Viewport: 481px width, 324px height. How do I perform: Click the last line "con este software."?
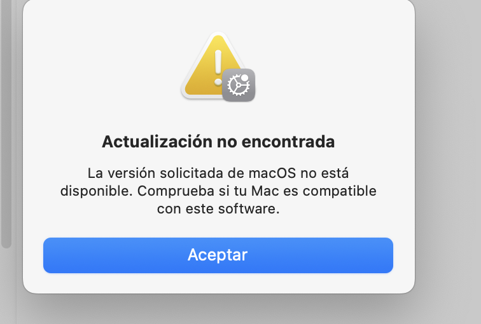pos(218,209)
